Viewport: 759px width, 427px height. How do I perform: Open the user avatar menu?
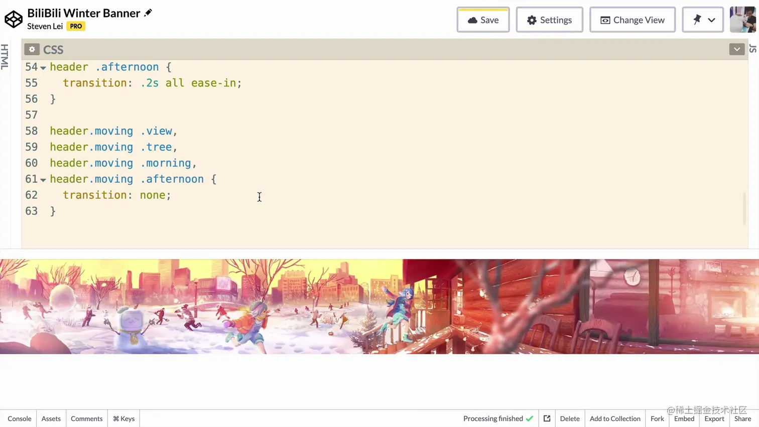742,20
